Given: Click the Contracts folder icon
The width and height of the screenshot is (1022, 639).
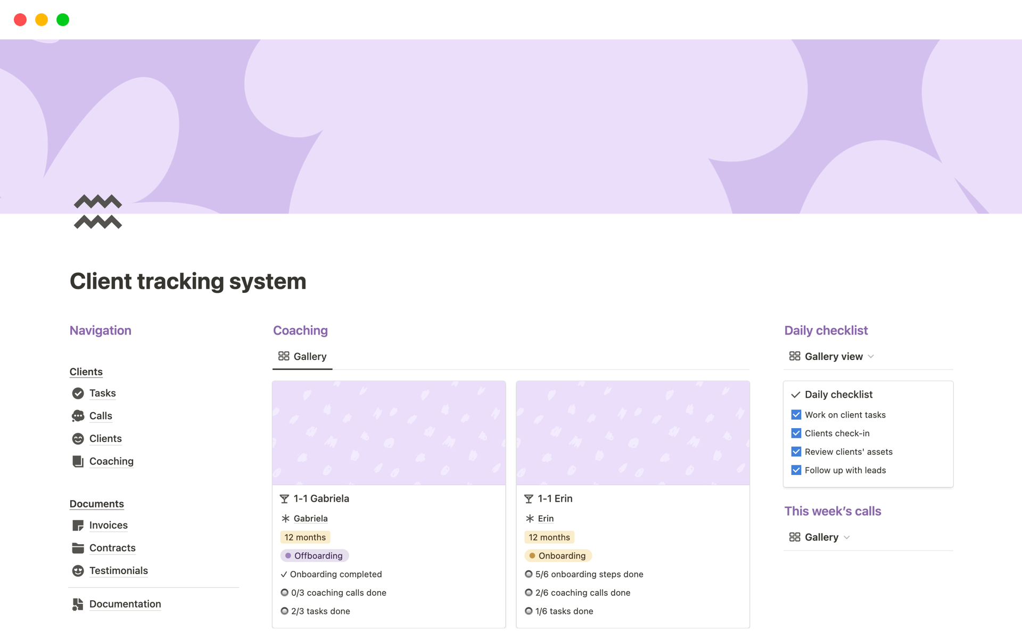Looking at the screenshot, I should click(x=78, y=548).
